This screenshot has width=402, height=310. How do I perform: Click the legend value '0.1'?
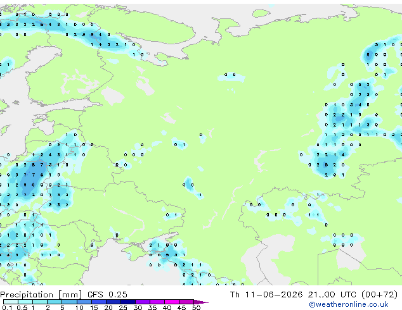(7, 307)
